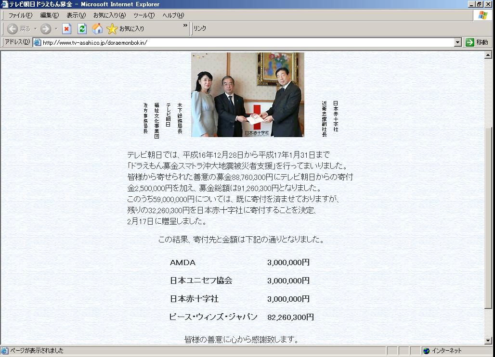Image resolution: width=495 pixels, height=357 pixels.
Task: Open the ファイル(F) menu
Action: pos(20,15)
